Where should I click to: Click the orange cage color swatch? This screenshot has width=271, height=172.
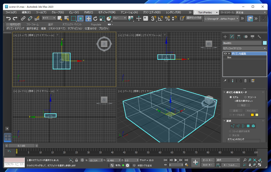(252, 115)
